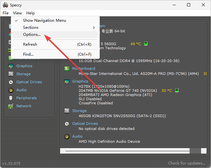Image resolution: width=211 pixels, height=168 pixels.
Task: Open Optical Drives heading in summary panel
Action: [85, 124]
